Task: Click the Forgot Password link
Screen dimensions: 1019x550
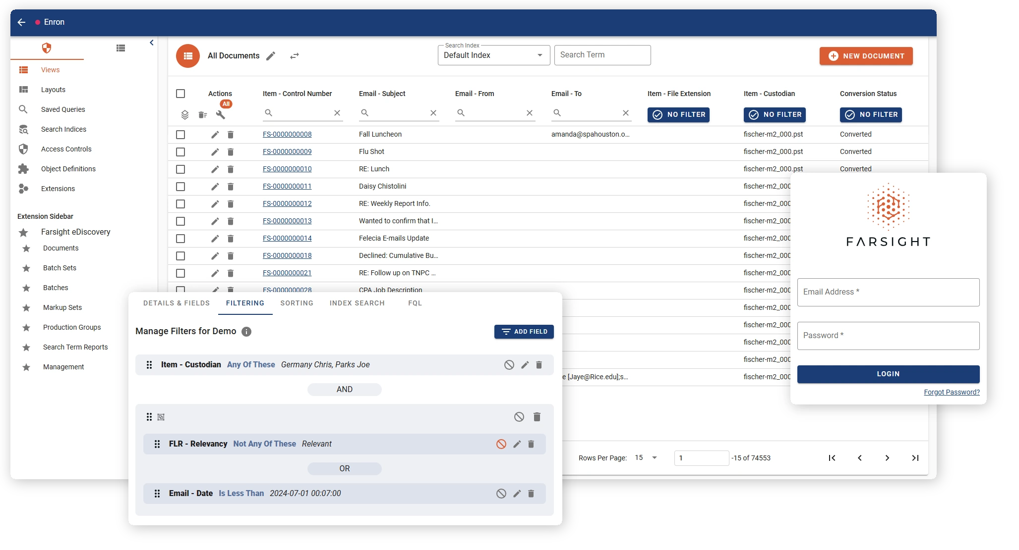Action: [x=951, y=392]
